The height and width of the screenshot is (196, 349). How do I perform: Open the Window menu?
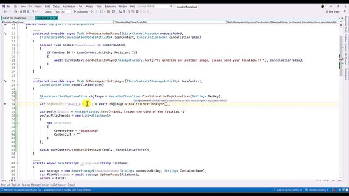[123, 7]
